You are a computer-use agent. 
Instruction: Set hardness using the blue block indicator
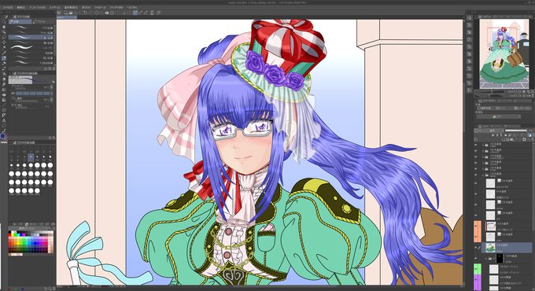click(x=32, y=93)
